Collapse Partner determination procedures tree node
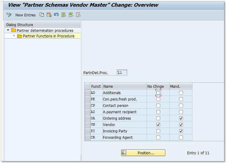Image resolution: width=227 pixels, height=164 pixels. click(8, 30)
